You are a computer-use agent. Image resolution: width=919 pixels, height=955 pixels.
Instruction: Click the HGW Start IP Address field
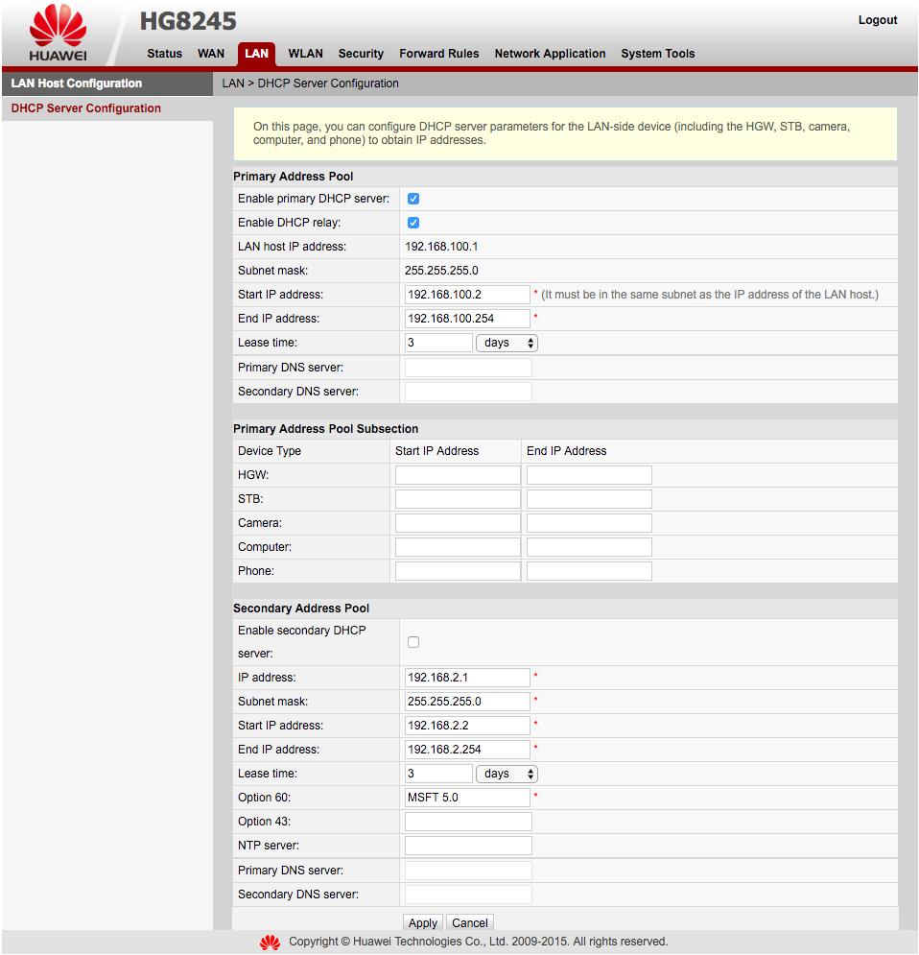458,475
